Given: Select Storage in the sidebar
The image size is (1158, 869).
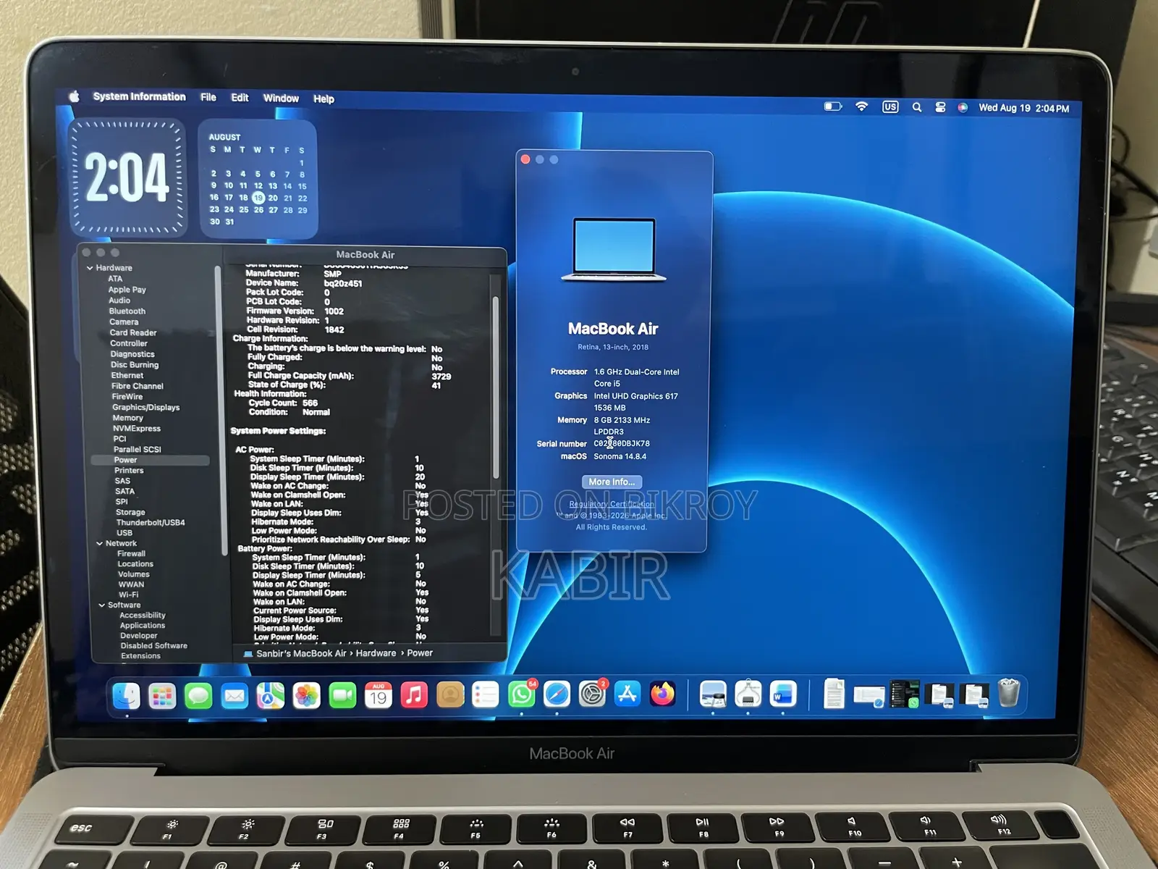Looking at the screenshot, I should click(x=130, y=512).
